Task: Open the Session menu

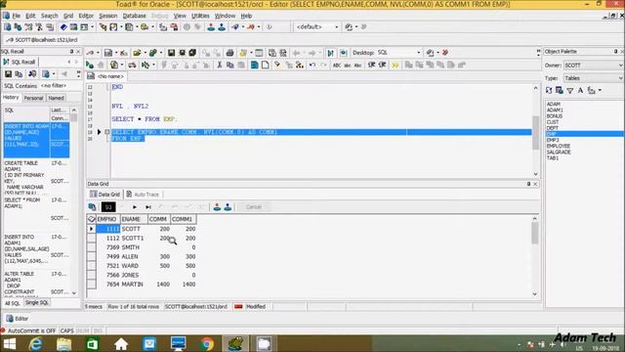Action: (x=108, y=16)
